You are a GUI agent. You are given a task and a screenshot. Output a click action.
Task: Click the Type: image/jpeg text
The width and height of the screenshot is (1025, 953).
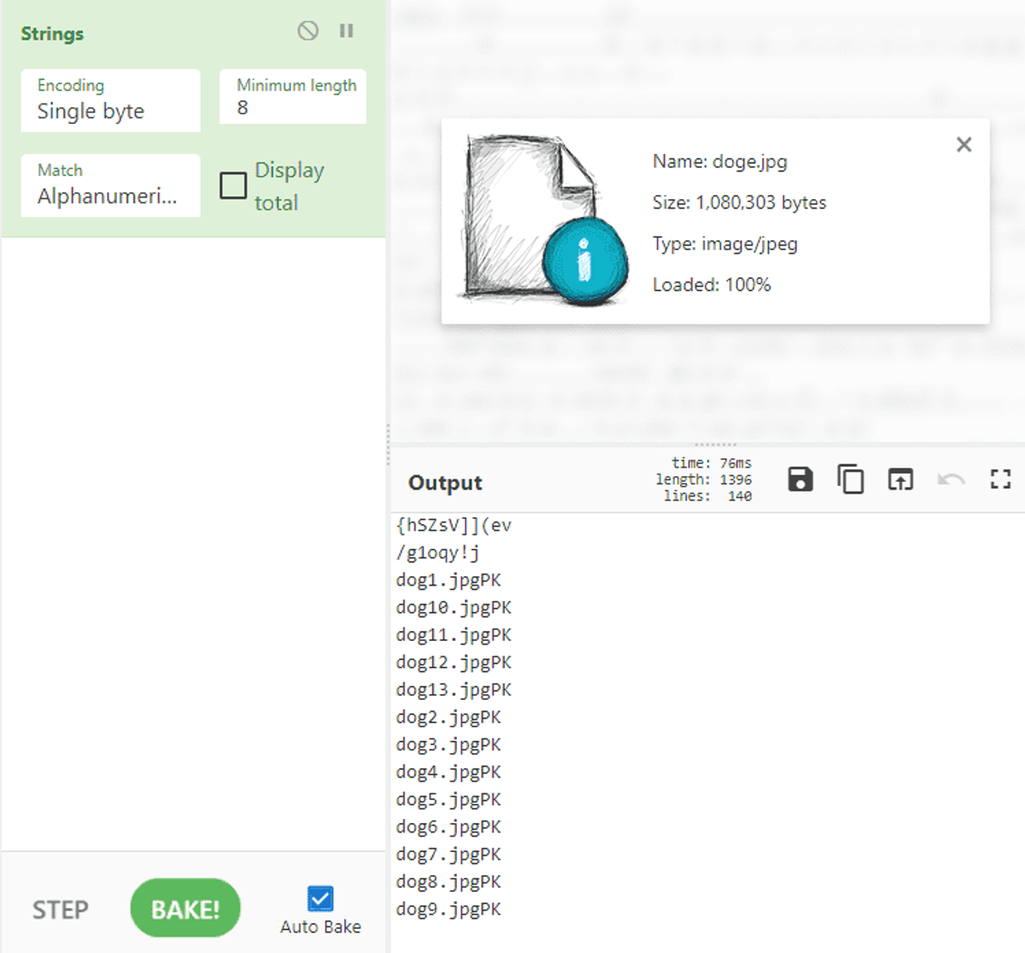pos(725,244)
